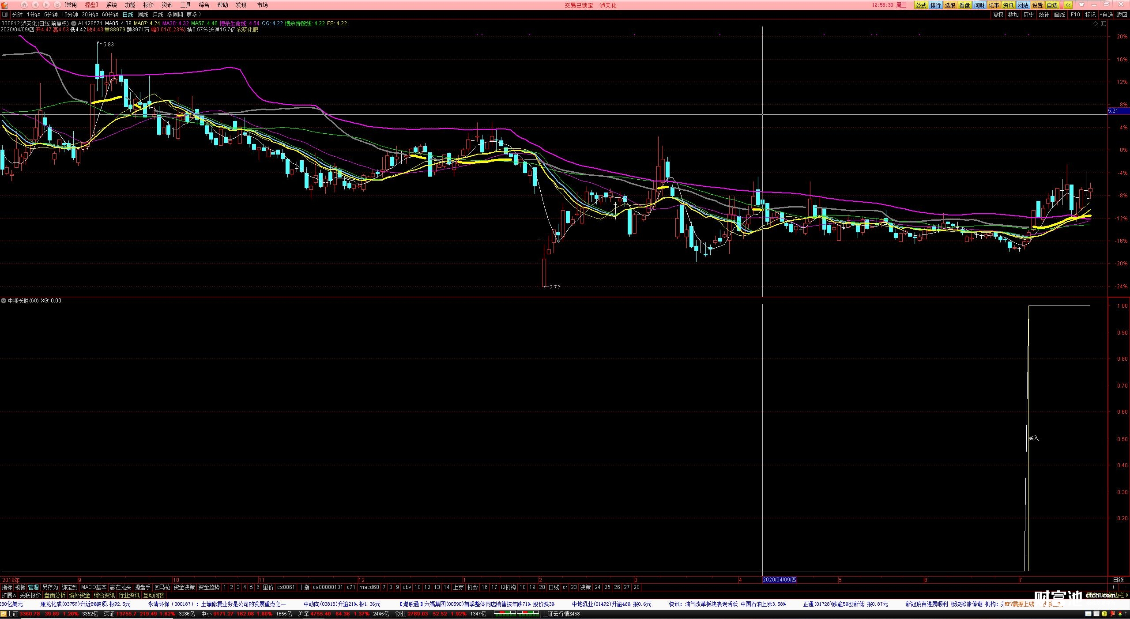Click status bar icon beside 上证

tap(4, 614)
